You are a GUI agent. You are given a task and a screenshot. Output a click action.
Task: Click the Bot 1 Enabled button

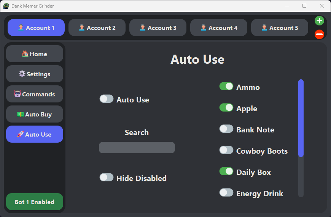click(35, 201)
